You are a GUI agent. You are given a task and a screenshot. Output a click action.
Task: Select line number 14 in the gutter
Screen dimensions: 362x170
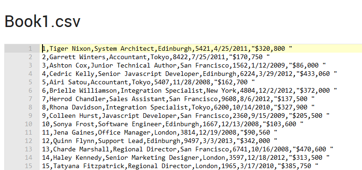point(28,157)
